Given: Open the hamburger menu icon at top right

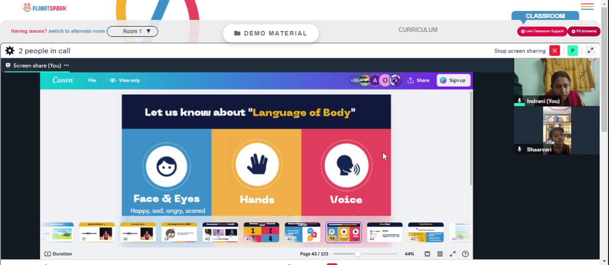Looking at the screenshot, I should point(587,7).
